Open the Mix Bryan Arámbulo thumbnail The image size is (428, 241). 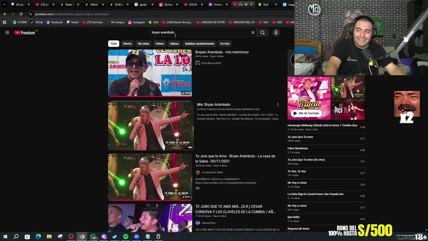[x=151, y=126]
